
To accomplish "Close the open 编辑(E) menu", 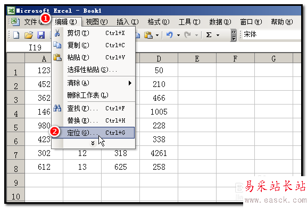I will (66, 22).
